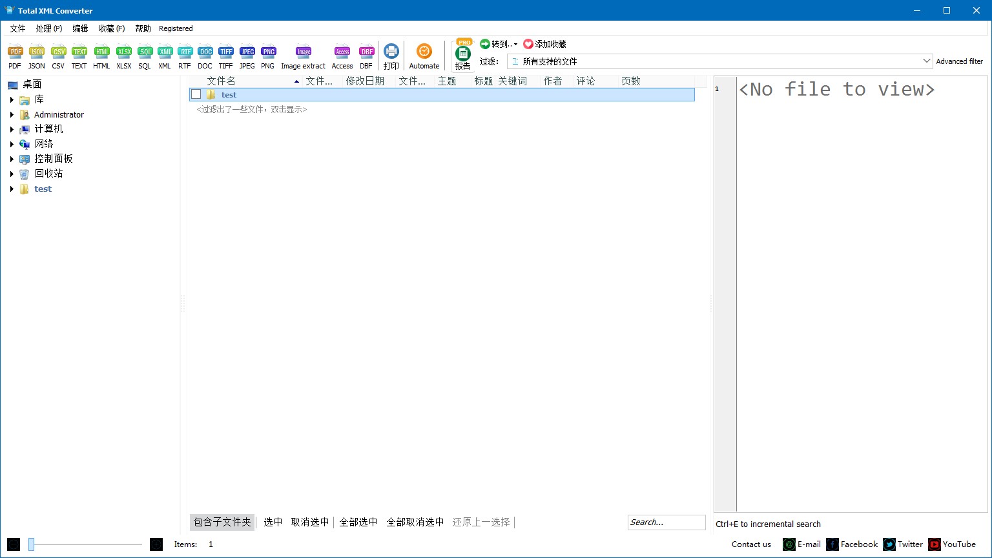This screenshot has width=992, height=558.
Task: Expand the 计算机 tree node
Action: [x=12, y=129]
